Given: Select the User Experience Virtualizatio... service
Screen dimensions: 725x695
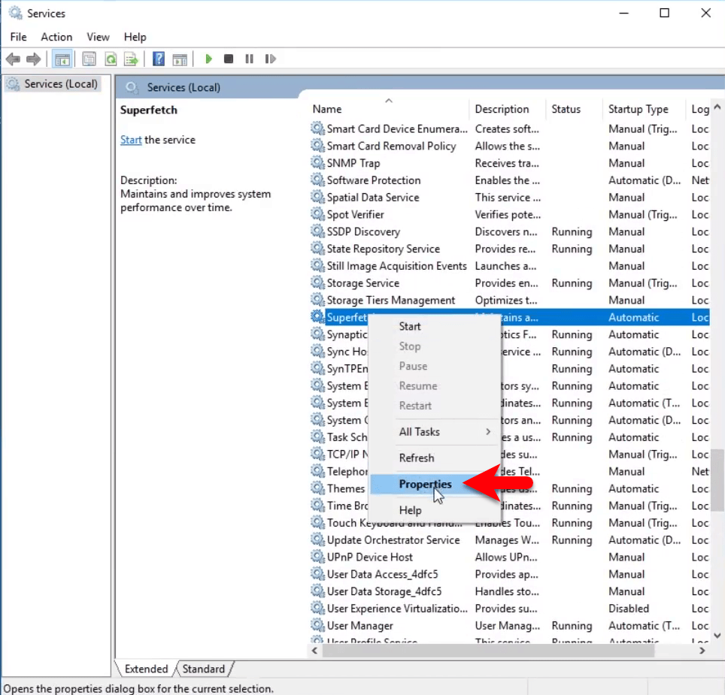Looking at the screenshot, I should point(510,608).
